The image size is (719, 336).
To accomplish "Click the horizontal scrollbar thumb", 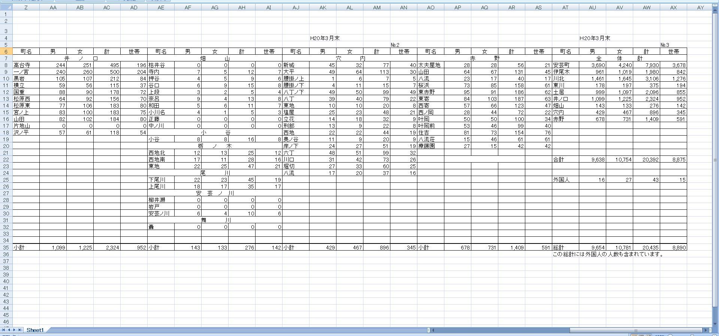I will 636,330.
